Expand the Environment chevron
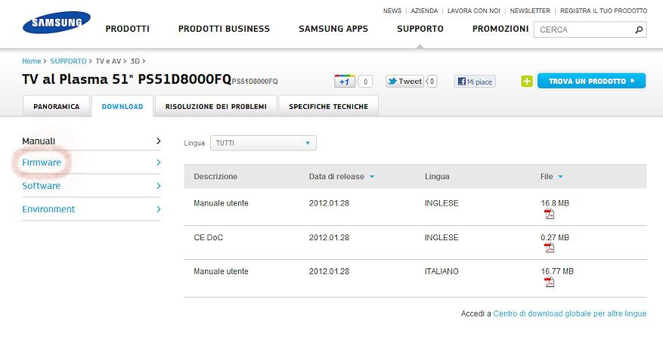 pyautogui.click(x=159, y=209)
